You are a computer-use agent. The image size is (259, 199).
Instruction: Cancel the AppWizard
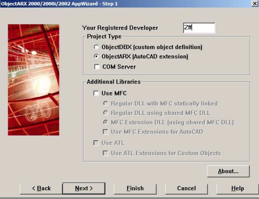click(186, 188)
